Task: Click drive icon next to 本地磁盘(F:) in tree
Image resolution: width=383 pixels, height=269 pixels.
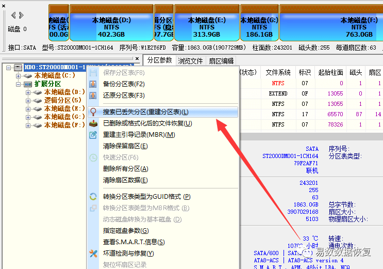Action: pyautogui.click(x=37, y=125)
